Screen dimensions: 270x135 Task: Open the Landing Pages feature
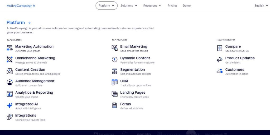(x=133, y=93)
